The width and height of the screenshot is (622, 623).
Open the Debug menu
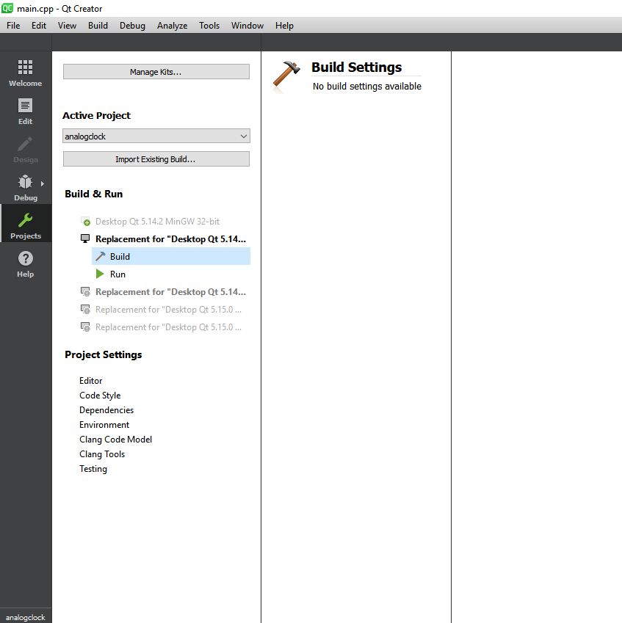pyautogui.click(x=132, y=26)
